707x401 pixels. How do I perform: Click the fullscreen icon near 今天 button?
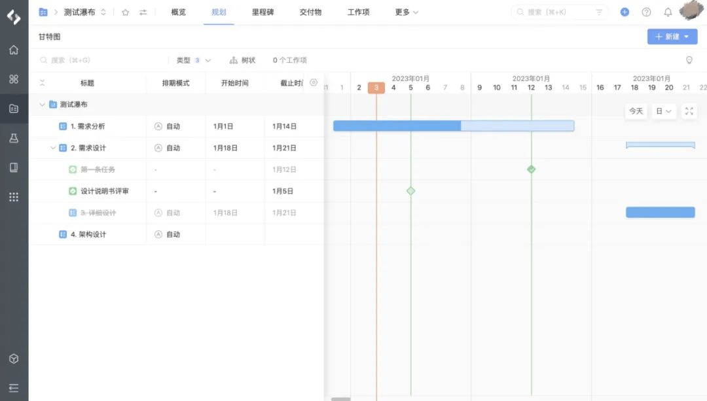pyautogui.click(x=689, y=111)
